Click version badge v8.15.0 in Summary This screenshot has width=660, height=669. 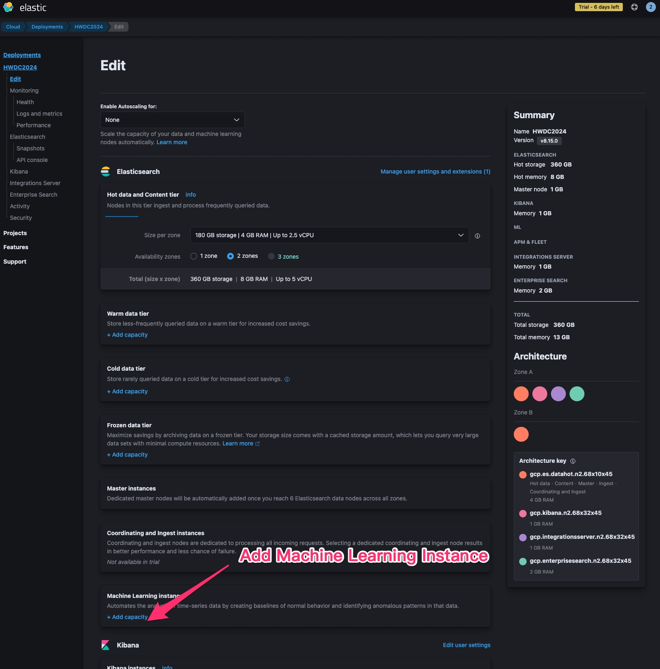click(549, 141)
